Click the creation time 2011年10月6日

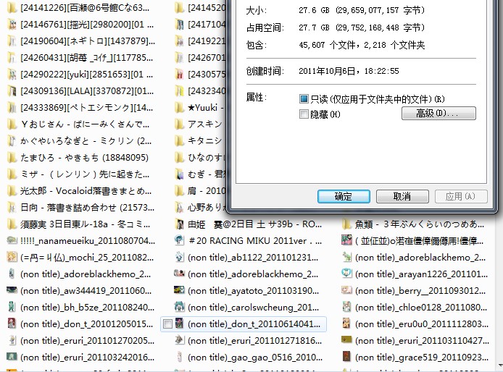coord(349,71)
